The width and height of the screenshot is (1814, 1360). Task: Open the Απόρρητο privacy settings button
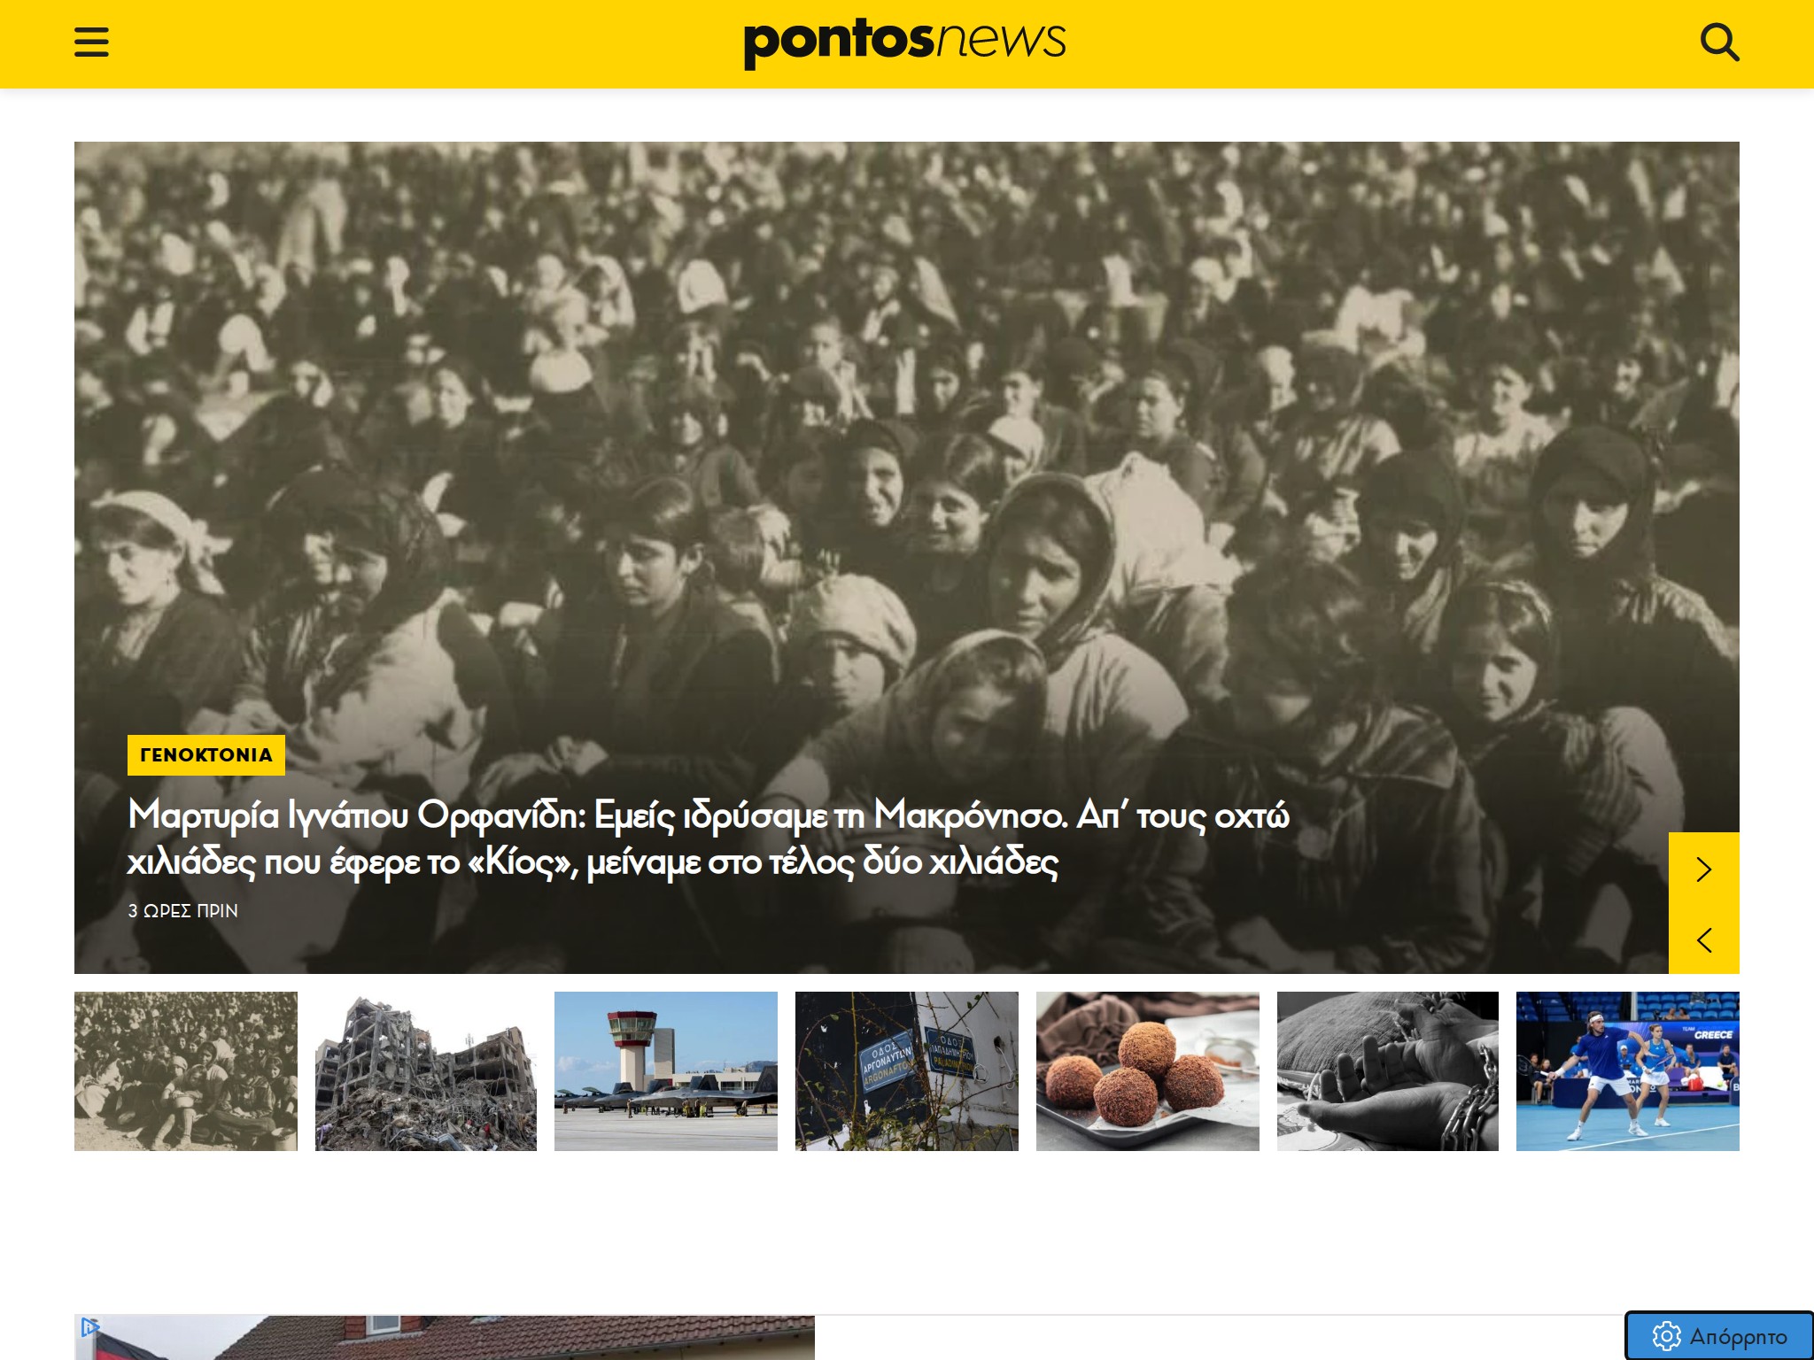(x=1719, y=1336)
